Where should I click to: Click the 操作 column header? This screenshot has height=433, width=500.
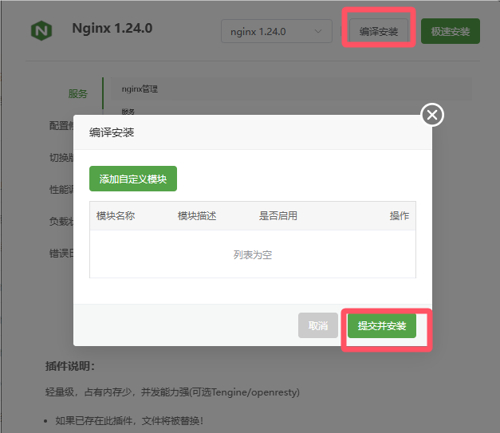[x=400, y=216]
